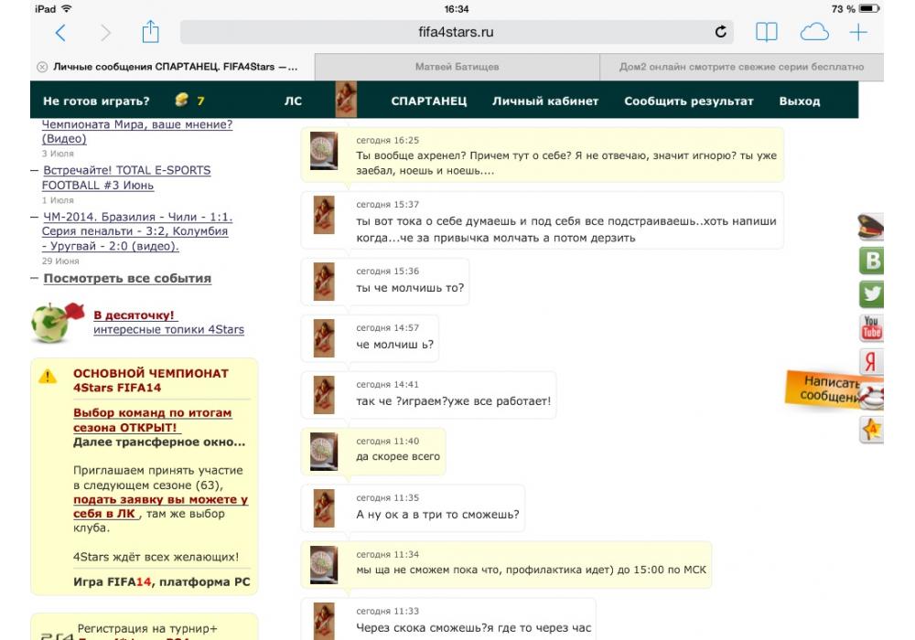
Task: Click Посмотреть все события
Action: [x=127, y=279]
